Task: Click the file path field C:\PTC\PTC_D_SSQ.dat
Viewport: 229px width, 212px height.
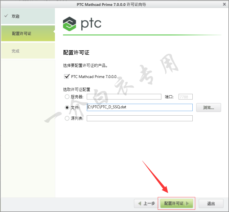Action: tap(140, 107)
